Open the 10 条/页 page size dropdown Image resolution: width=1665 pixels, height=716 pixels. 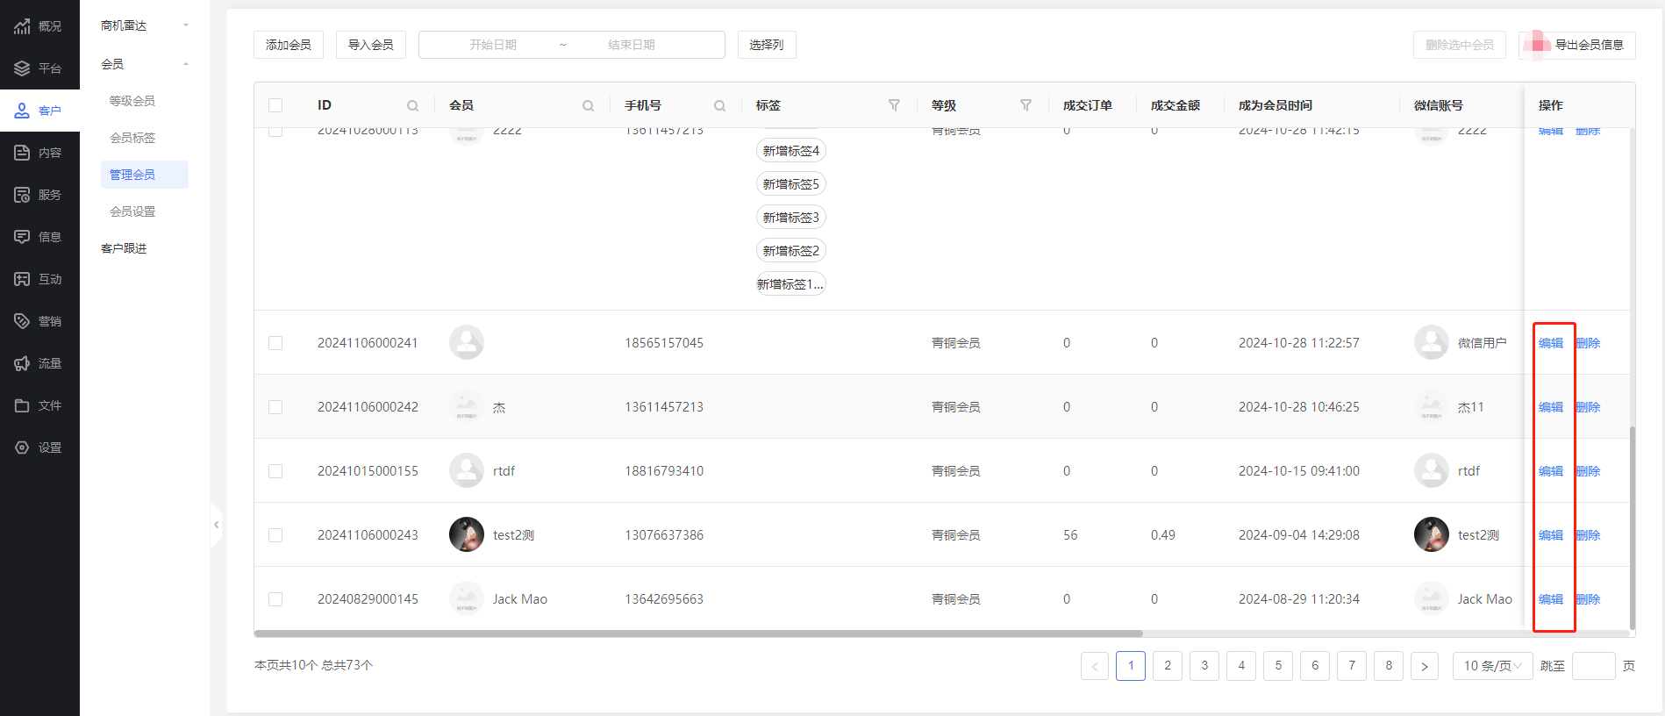tap(1493, 666)
